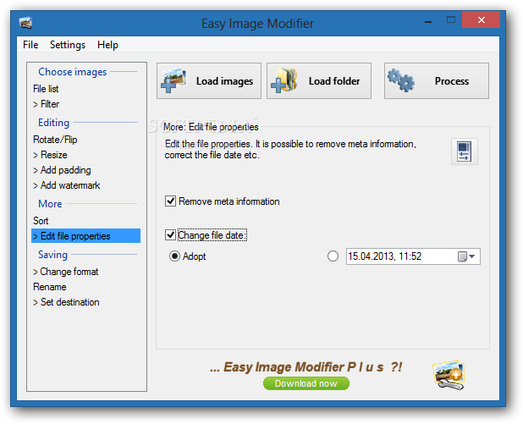The width and height of the screenshot is (523, 424).
Task: Minimize the Easy Image Modifier window
Action: coord(428,21)
